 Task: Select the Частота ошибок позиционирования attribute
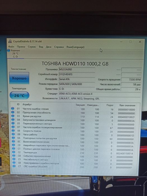tap(43, 127)
